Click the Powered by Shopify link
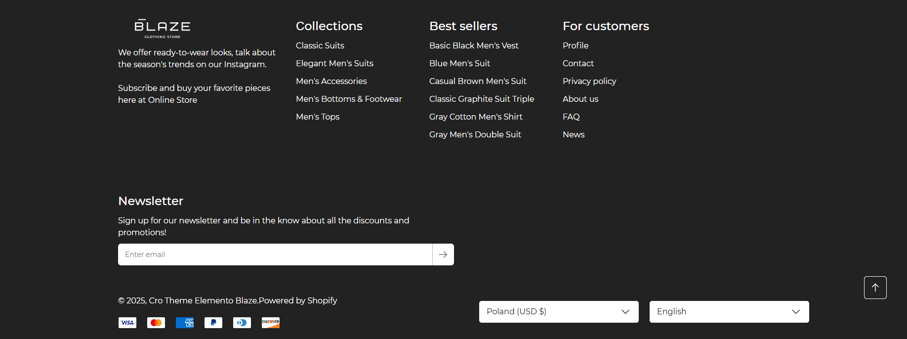This screenshot has height=339, width=907. click(x=298, y=300)
